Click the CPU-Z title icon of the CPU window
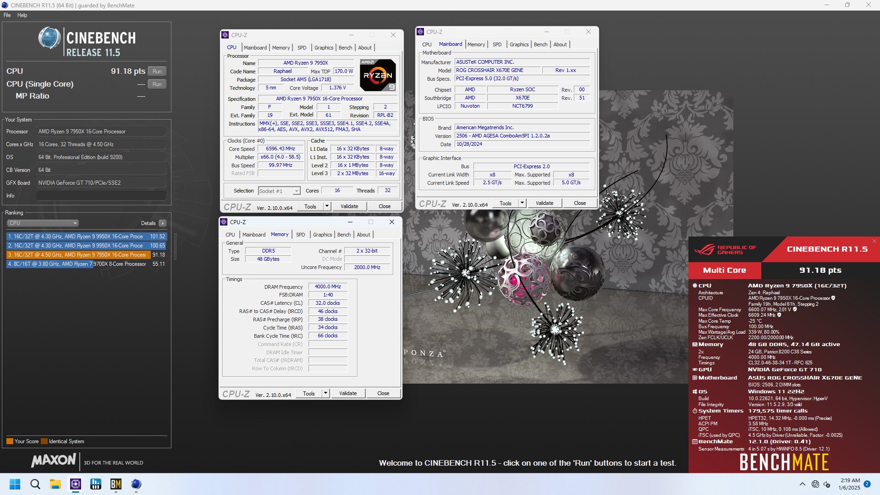880x495 pixels. [225, 35]
